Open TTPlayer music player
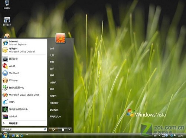The image size is (186, 138). (x=24, y=80)
